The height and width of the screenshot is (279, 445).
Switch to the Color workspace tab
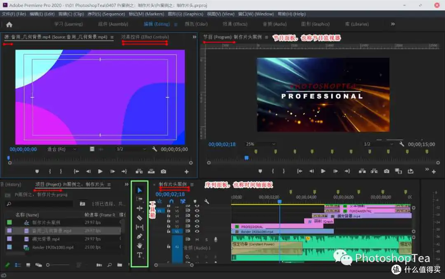tap(196, 24)
